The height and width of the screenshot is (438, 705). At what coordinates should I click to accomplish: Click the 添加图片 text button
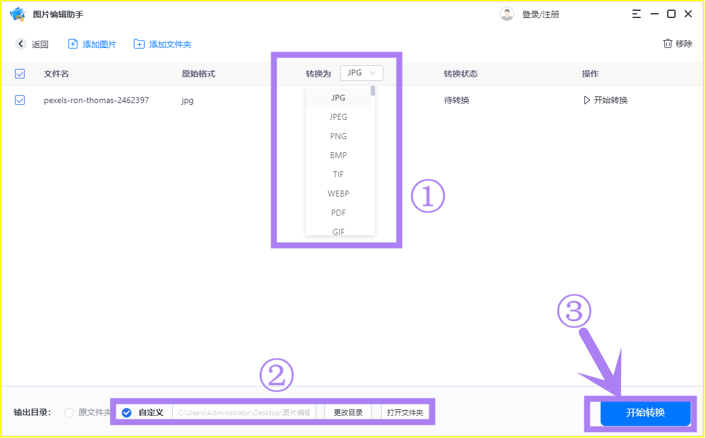[x=100, y=44]
